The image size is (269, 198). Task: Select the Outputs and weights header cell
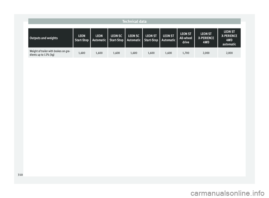(51, 38)
